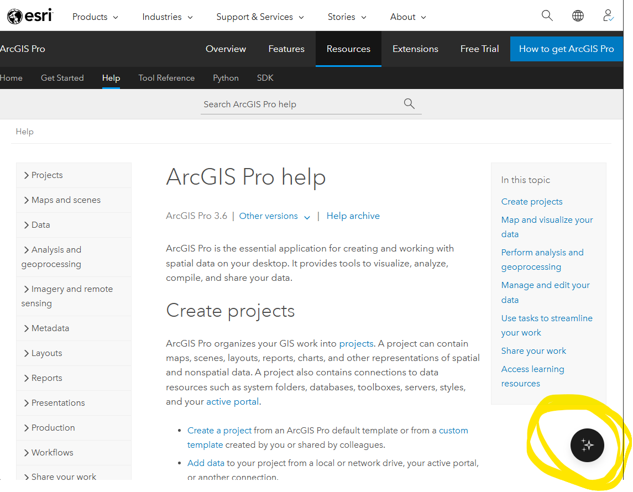This screenshot has width=633, height=492.
Task: Open the AI assistant sparkle button
Action: click(587, 445)
